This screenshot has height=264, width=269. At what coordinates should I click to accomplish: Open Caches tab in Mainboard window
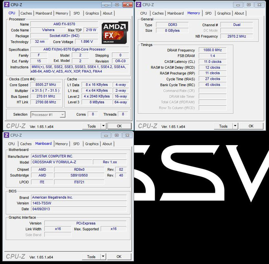pos(26,144)
